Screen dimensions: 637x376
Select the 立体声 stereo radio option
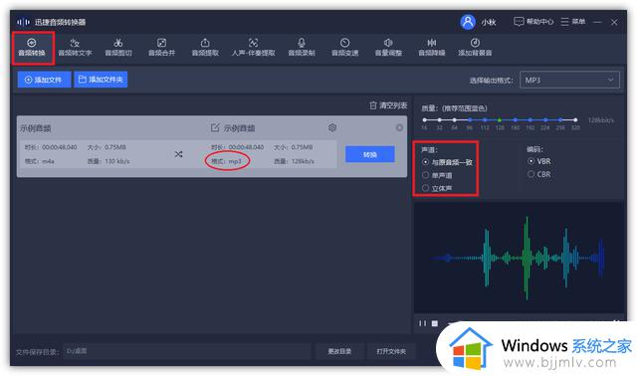pos(425,188)
